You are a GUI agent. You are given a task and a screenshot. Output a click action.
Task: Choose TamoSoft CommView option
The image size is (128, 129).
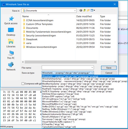point(85,127)
